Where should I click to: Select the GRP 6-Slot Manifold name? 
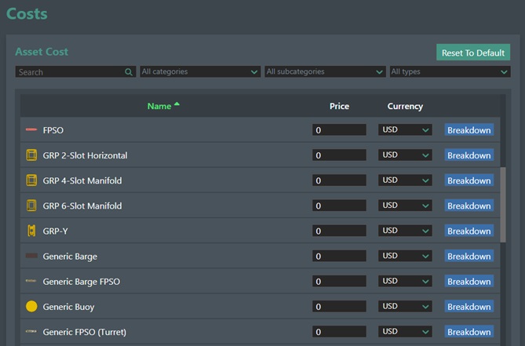82,206
